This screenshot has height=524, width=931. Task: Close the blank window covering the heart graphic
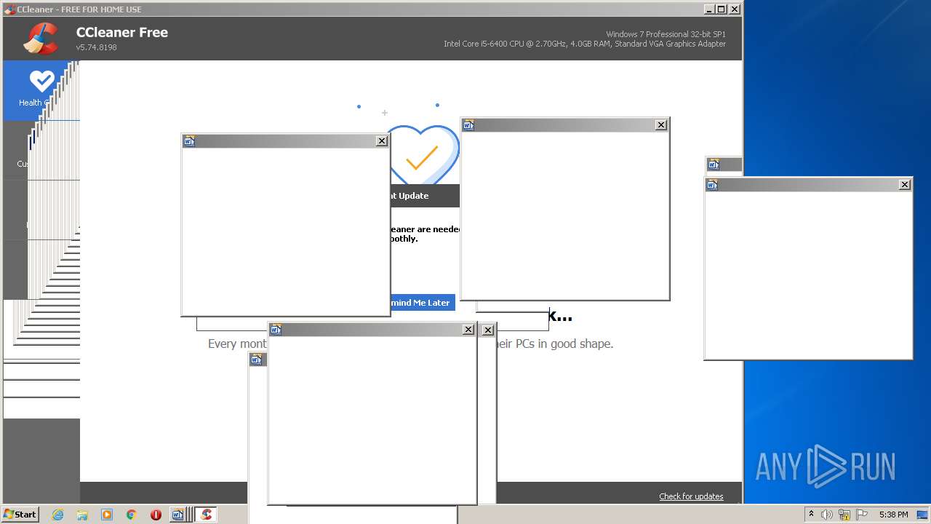tap(382, 141)
